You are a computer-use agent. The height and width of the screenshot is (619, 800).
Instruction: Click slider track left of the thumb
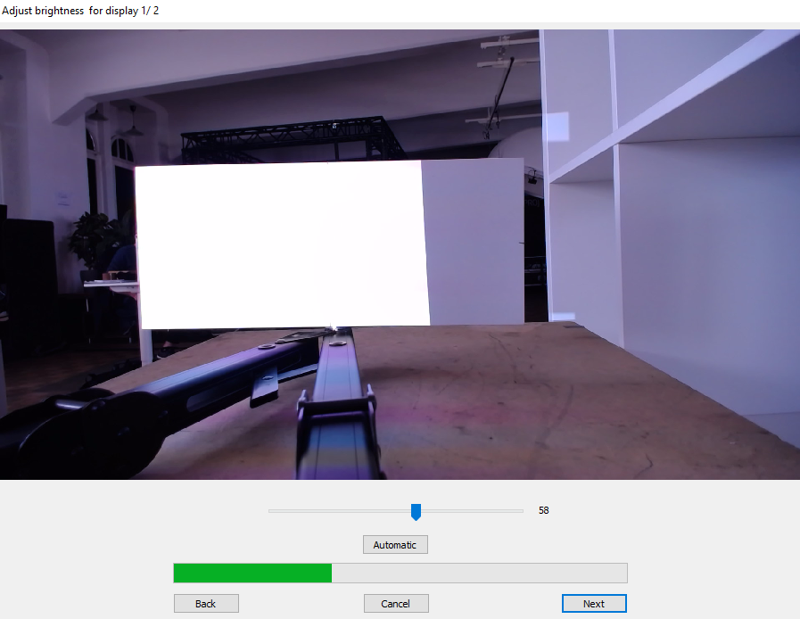coord(339,511)
